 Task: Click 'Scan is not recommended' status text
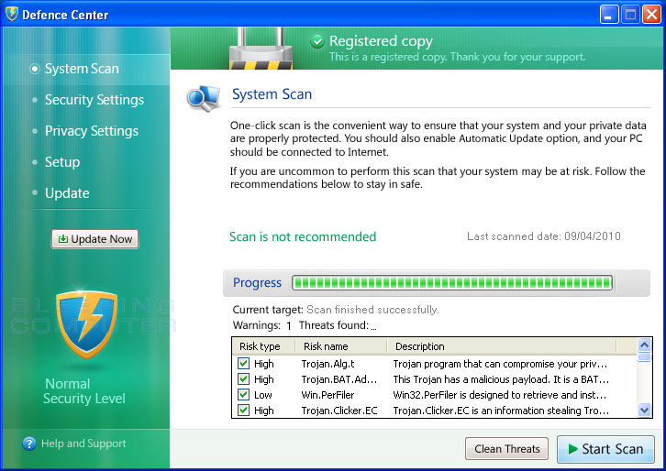click(x=303, y=236)
